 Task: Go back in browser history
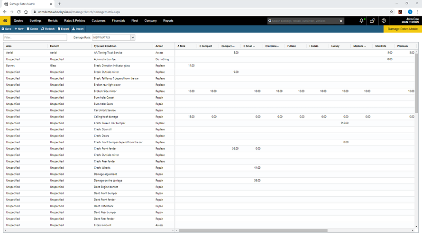(x=5, y=12)
